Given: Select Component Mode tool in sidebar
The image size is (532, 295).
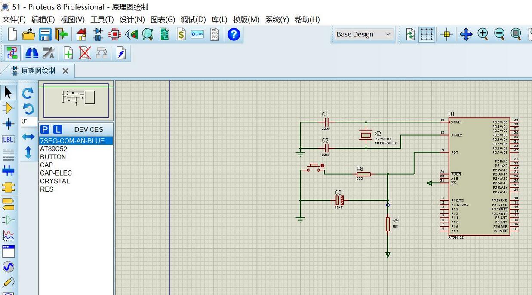Looking at the screenshot, I should (x=8, y=108).
